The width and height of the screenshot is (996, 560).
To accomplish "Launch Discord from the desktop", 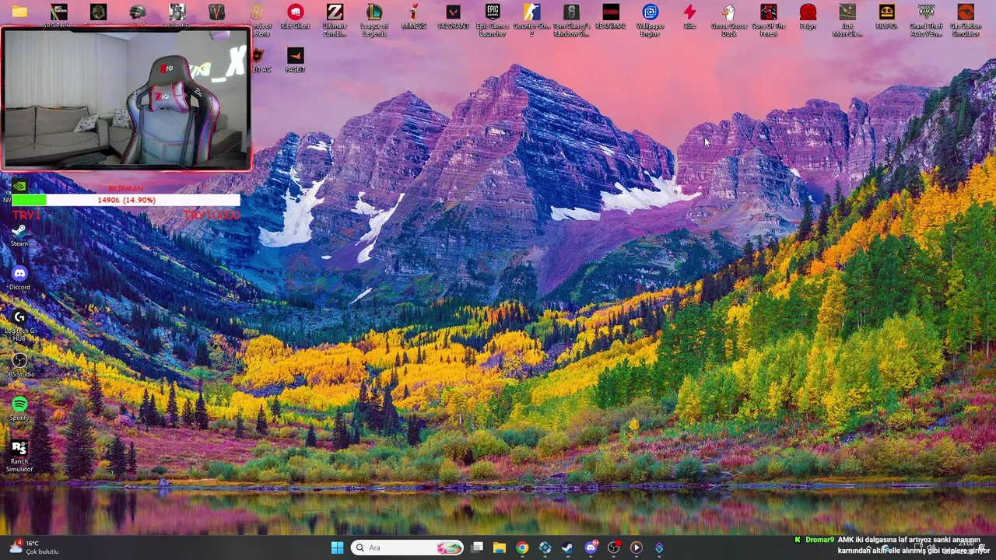I will click(19, 278).
